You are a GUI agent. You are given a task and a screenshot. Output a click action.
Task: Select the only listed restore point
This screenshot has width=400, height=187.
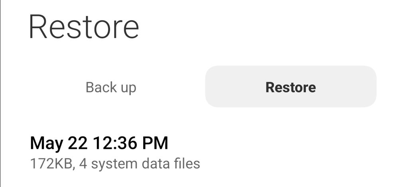click(x=200, y=153)
